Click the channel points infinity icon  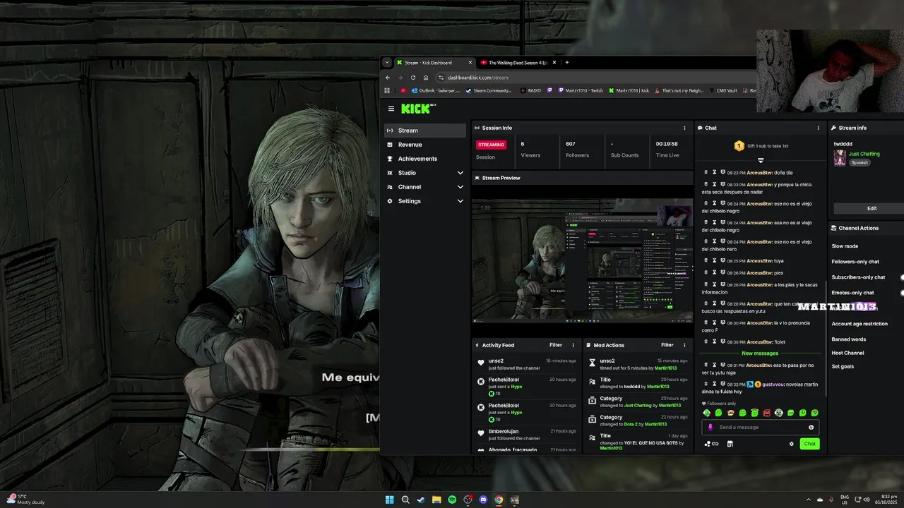715,444
